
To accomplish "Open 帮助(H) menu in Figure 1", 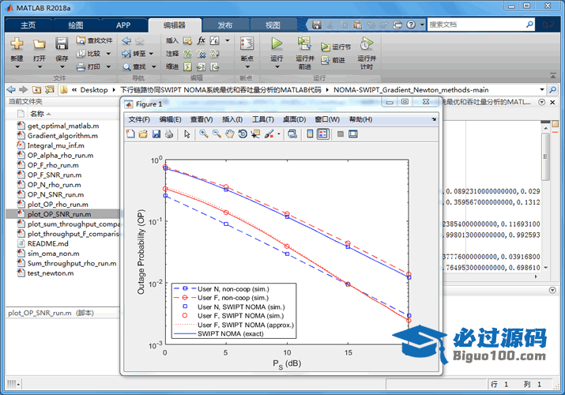I will [x=360, y=119].
